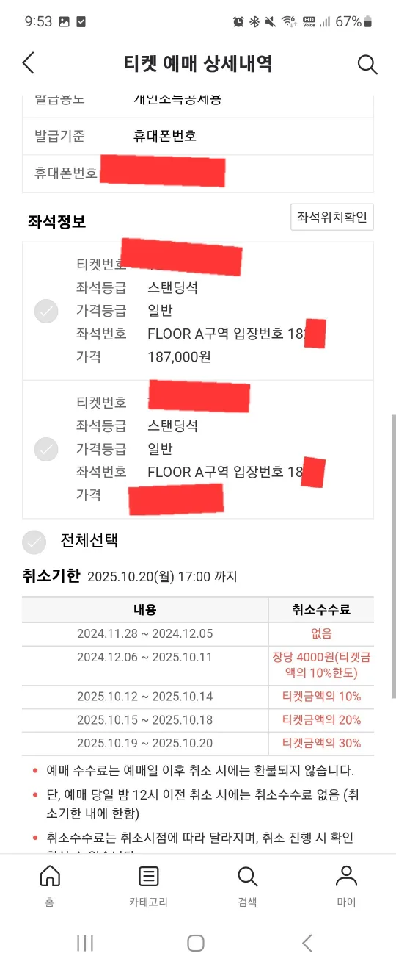Select the 카테고리 tab label
Screen dimensions: 396x970
click(148, 902)
